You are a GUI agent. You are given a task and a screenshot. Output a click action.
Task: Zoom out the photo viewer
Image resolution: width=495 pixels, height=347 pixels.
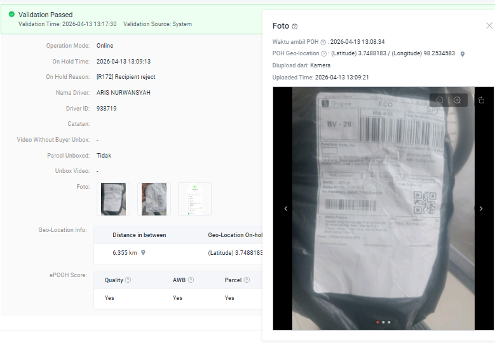click(x=440, y=100)
